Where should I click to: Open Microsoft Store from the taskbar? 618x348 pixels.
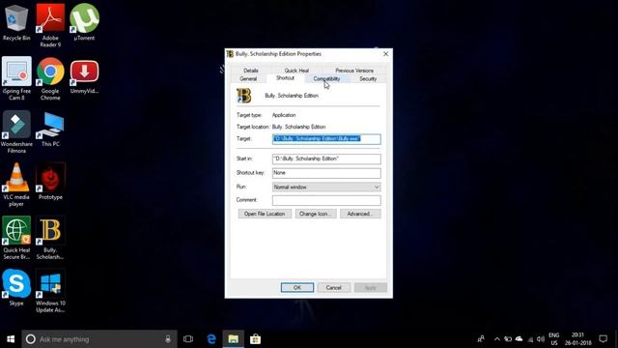click(x=255, y=339)
